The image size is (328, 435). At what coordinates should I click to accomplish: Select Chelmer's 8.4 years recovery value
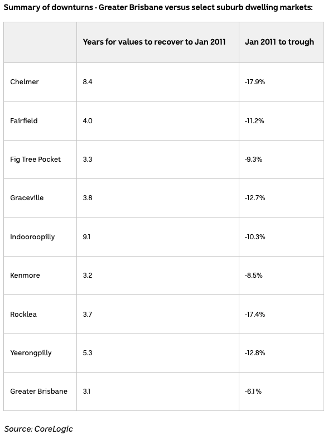pos(88,82)
